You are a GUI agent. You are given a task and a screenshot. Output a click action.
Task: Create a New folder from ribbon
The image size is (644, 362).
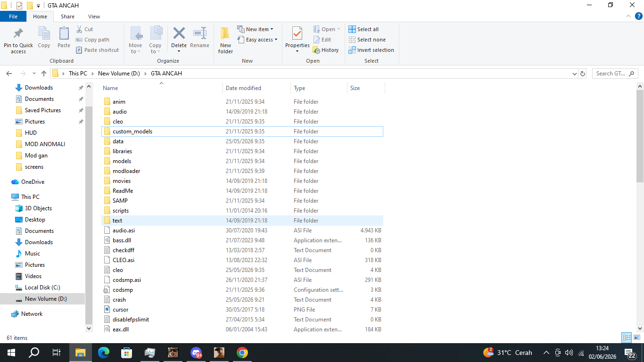tap(225, 40)
